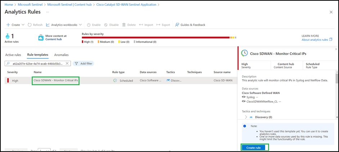
Task: Open Guides & Feedback
Action: (190, 25)
